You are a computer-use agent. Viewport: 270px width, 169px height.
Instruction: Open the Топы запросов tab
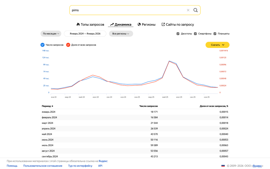coord(90,24)
